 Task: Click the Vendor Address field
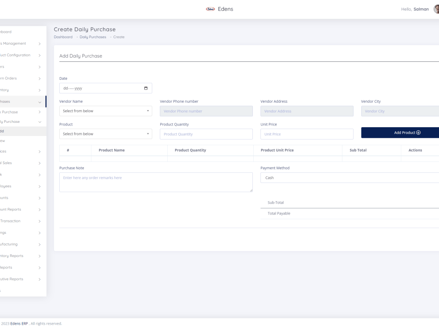[307, 111]
